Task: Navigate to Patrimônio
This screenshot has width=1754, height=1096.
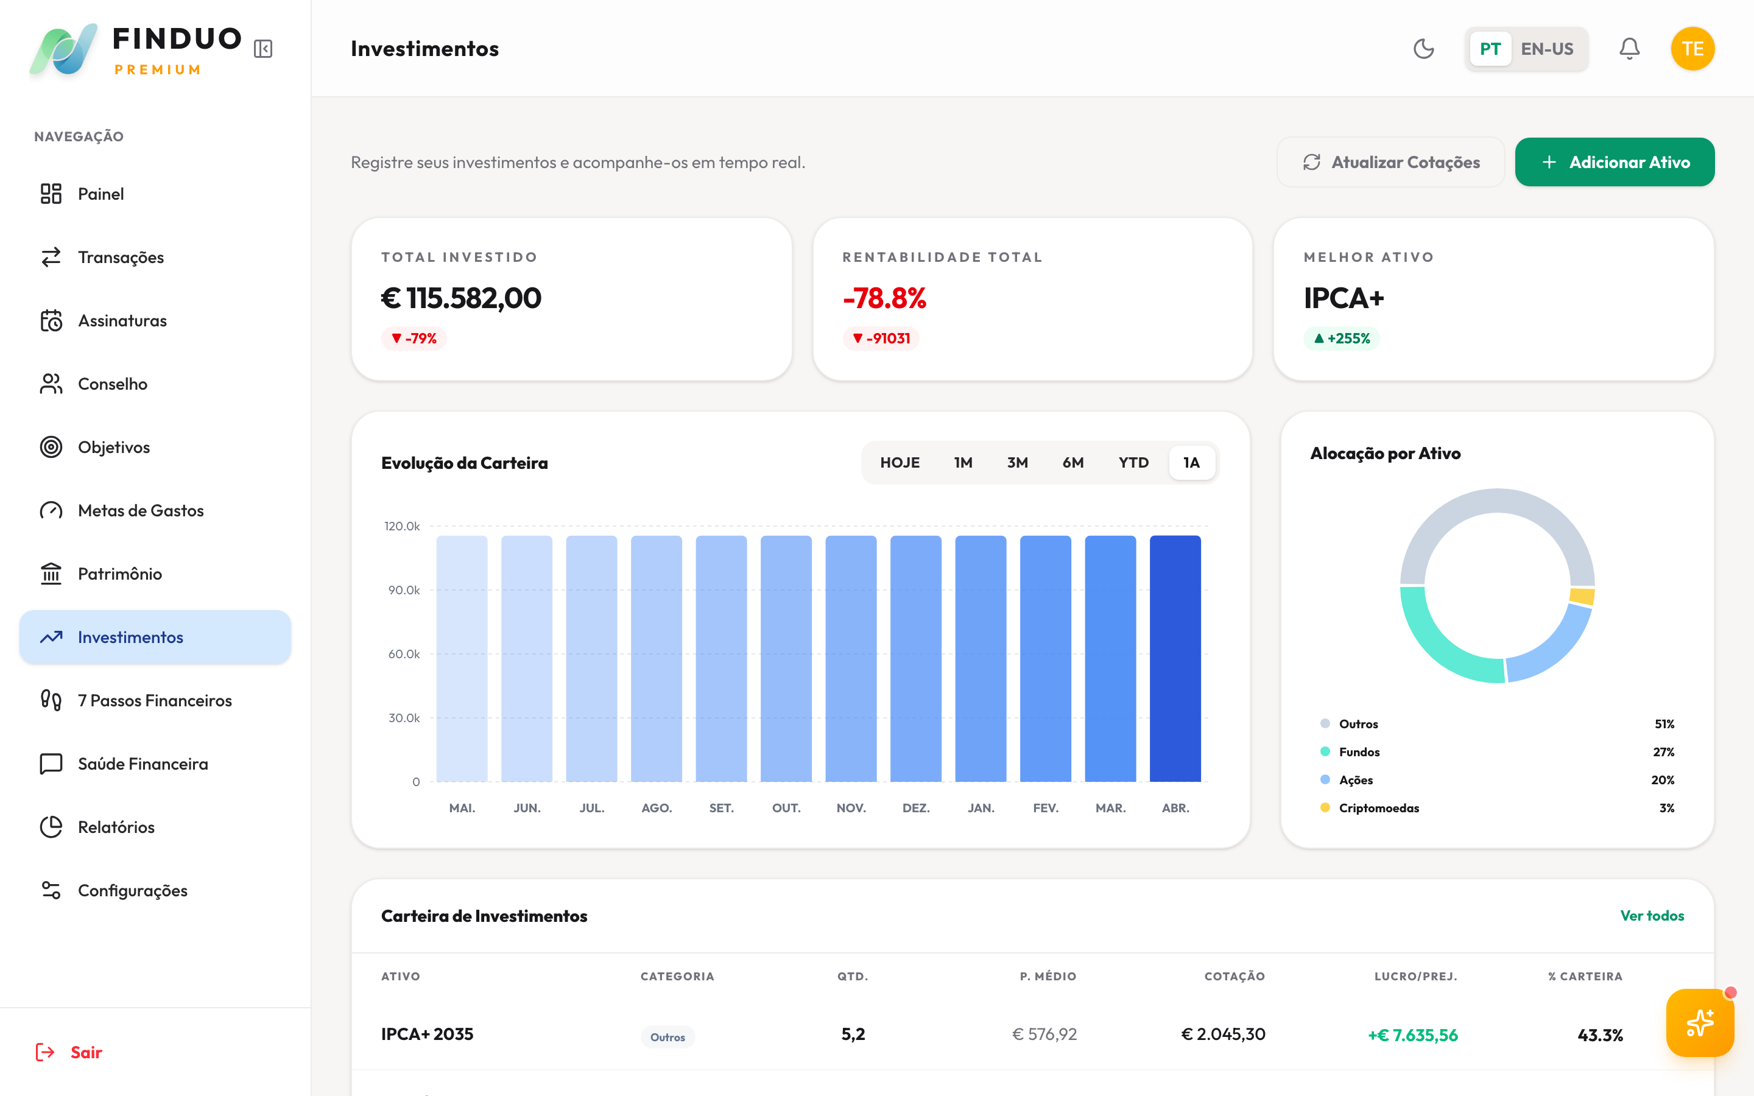Action: tap(119, 574)
